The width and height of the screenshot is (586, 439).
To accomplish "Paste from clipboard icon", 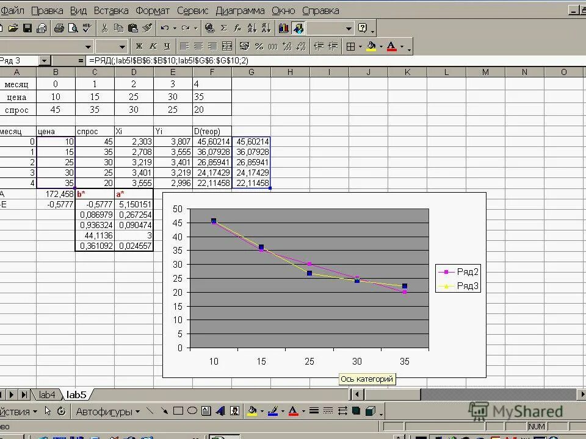I will coord(133,28).
